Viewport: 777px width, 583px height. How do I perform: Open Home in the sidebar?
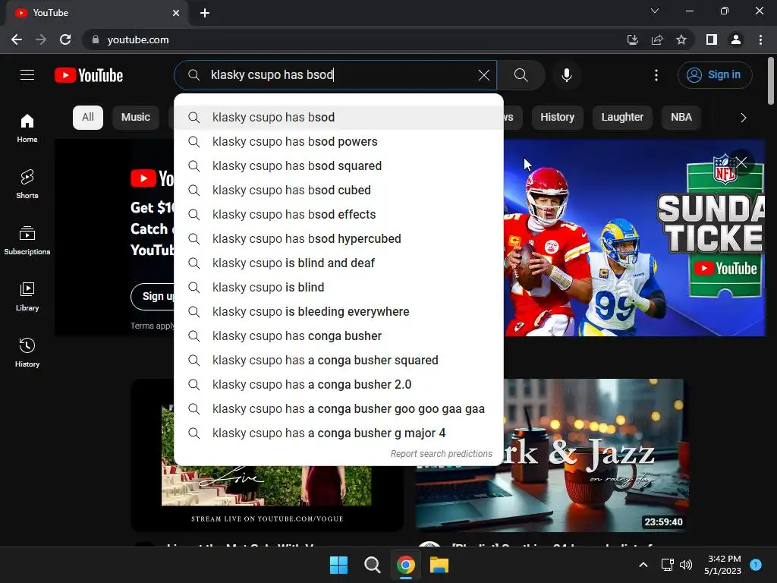point(27,128)
